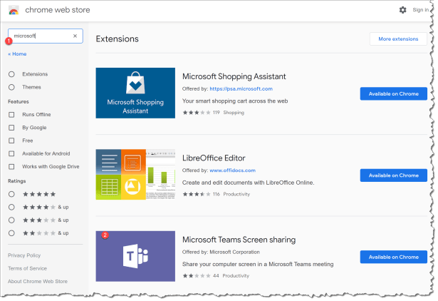Go back via the Home link
Image resolution: width=438 pixels, height=301 pixels.
coord(17,54)
